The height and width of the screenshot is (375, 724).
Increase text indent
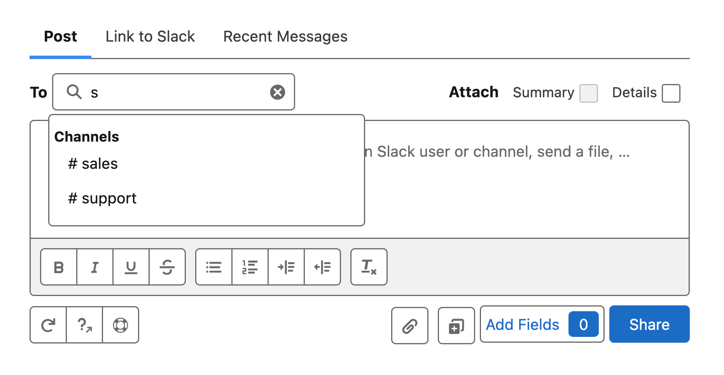[286, 267]
